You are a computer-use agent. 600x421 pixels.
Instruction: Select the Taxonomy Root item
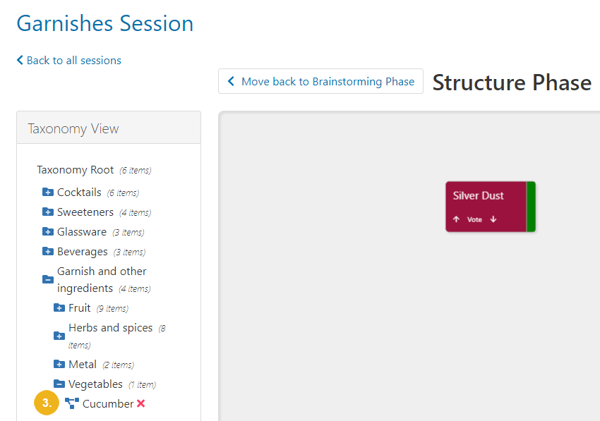[x=76, y=170]
